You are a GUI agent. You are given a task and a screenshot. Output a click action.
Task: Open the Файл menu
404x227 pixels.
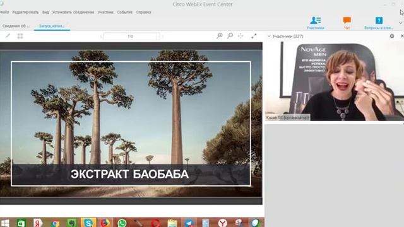point(4,12)
